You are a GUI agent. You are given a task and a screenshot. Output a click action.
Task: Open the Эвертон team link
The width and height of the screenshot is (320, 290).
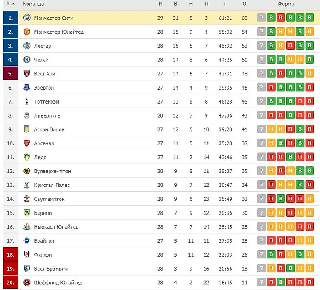(x=44, y=88)
